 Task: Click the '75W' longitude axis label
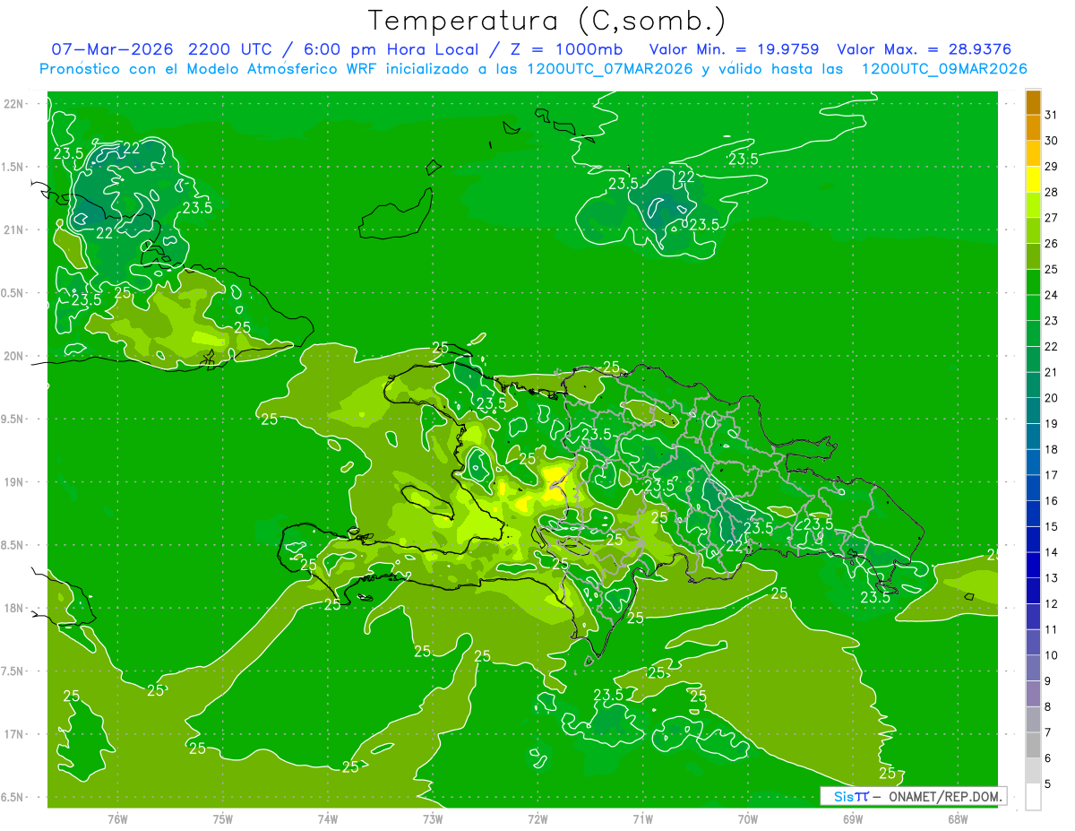222,819
